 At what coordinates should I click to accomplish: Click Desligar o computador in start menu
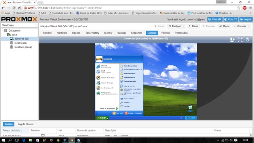click(134, 113)
